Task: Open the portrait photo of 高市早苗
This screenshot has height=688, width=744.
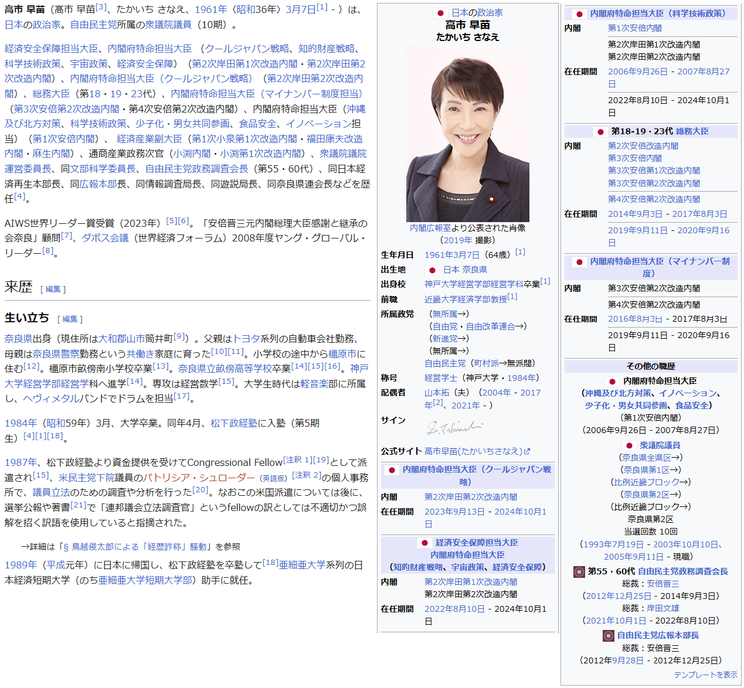Action: pos(467,134)
